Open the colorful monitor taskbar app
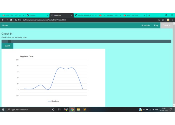This screenshot has width=175, height=125. [66, 109]
